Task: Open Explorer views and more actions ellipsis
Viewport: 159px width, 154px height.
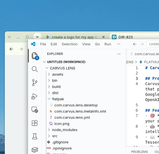Action: coord(119,54)
